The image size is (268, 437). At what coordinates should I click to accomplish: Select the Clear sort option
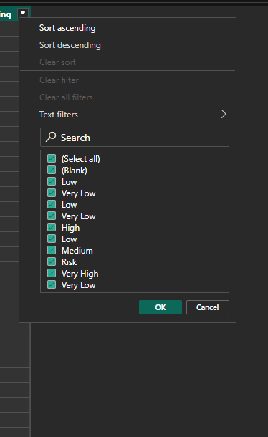(x=57, y=62)
